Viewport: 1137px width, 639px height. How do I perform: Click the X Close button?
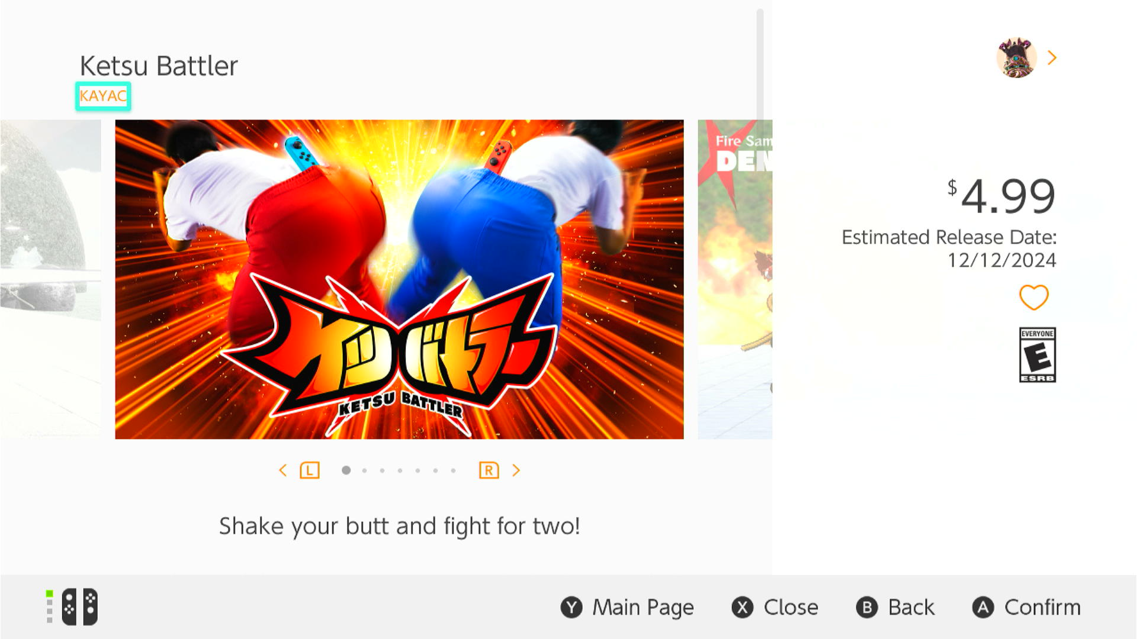click(775, 607)
